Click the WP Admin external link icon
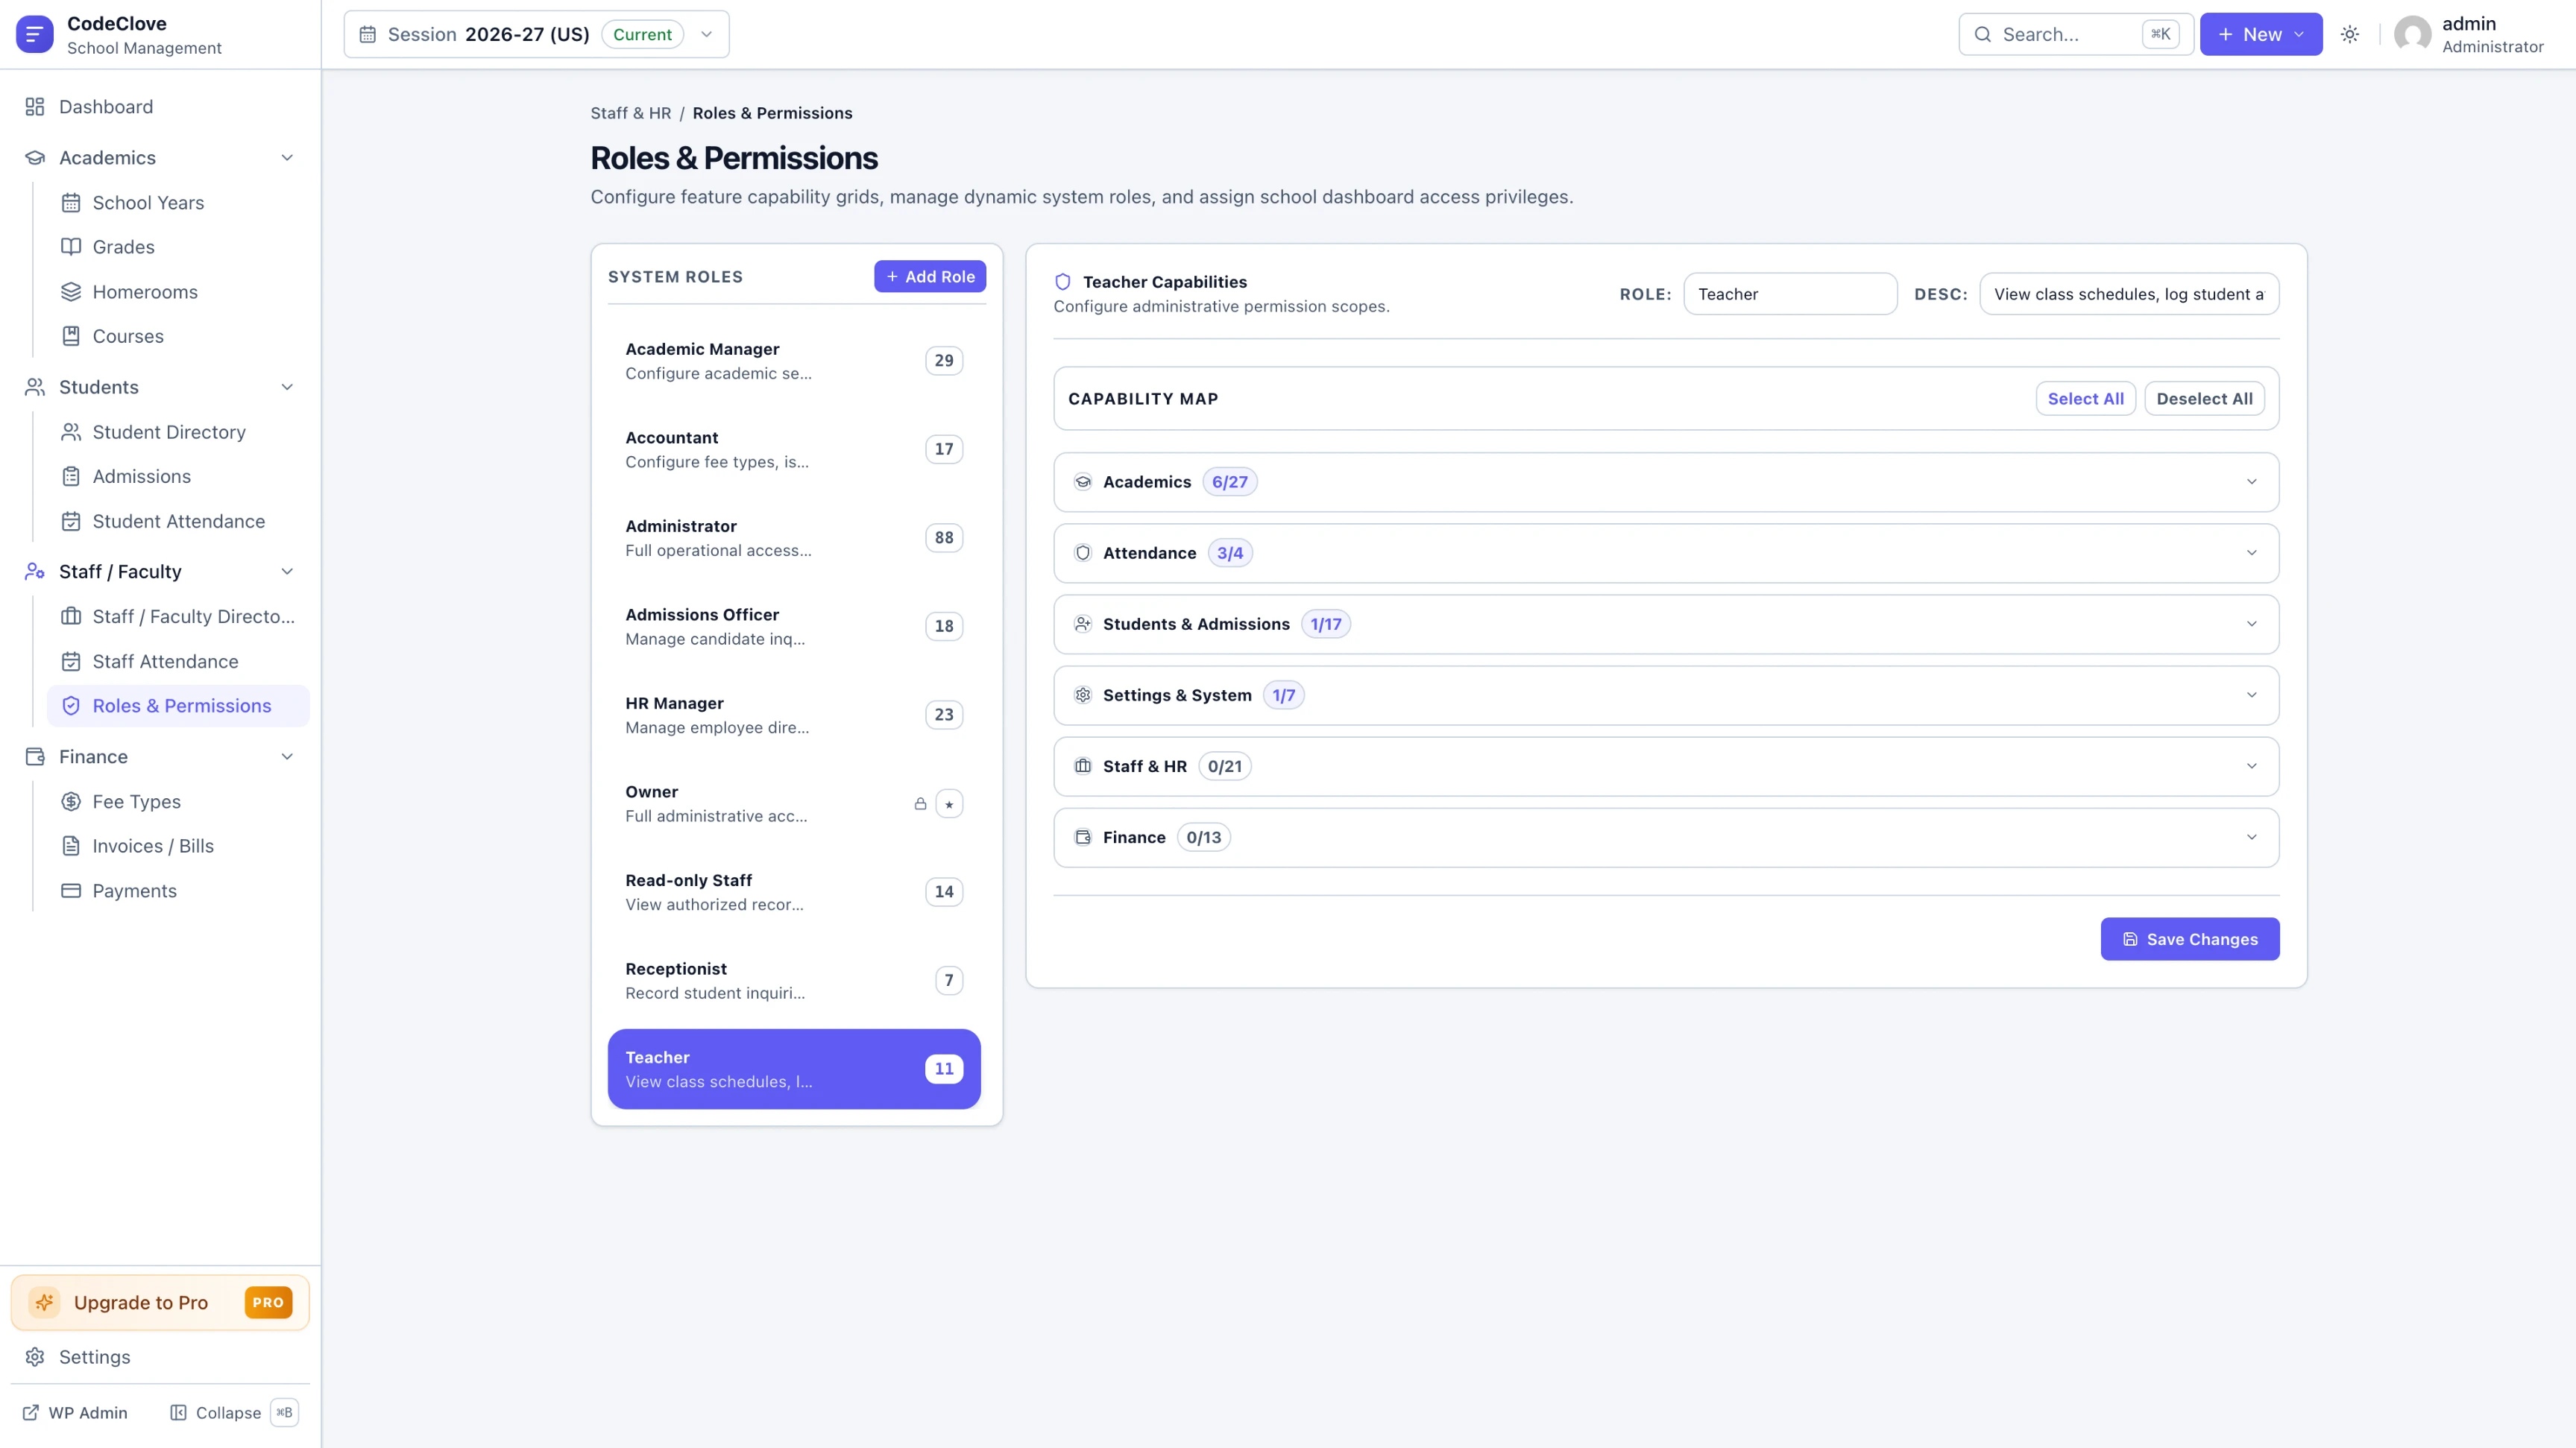Viewport: 2576px width, 1448px height. (31, 1413)
